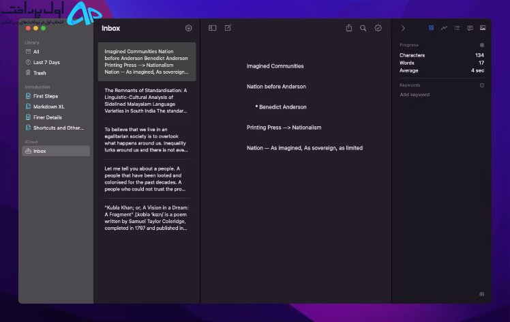Click the trash can icon
The image size is (510, 322).
pyautogui.click(x=29, y=72)
